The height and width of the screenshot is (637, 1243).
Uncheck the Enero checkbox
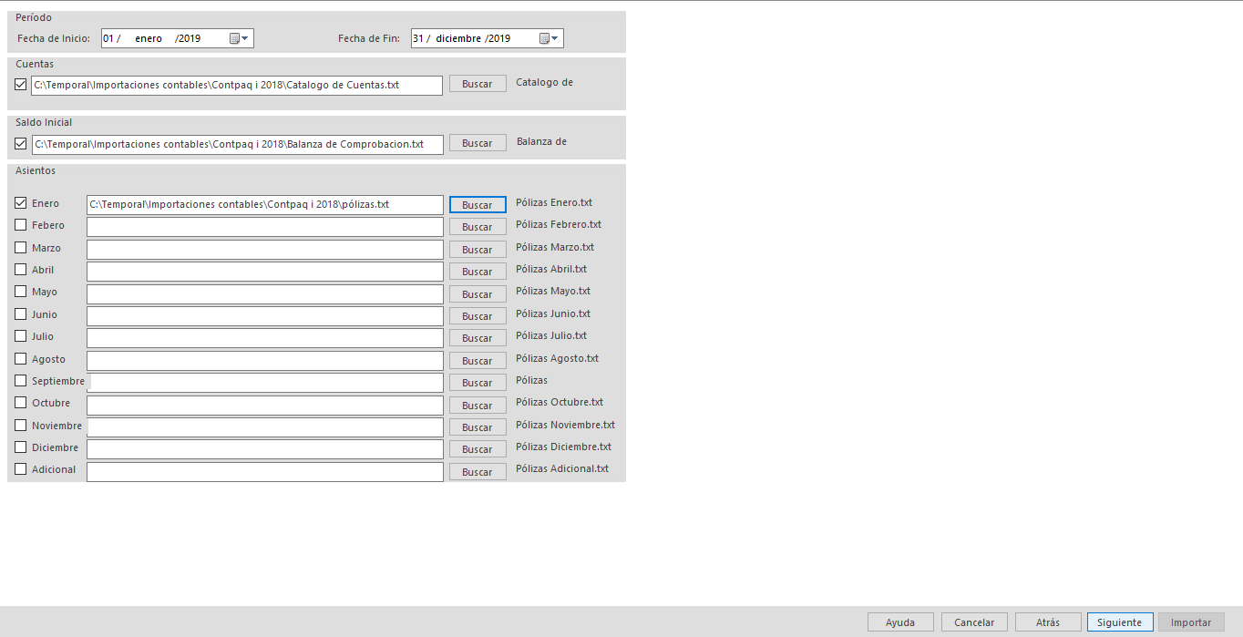click(x=21, y=203)
